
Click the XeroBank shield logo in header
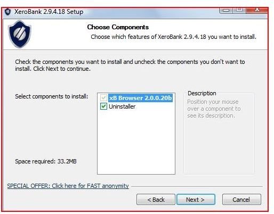(x=20, y=34)
